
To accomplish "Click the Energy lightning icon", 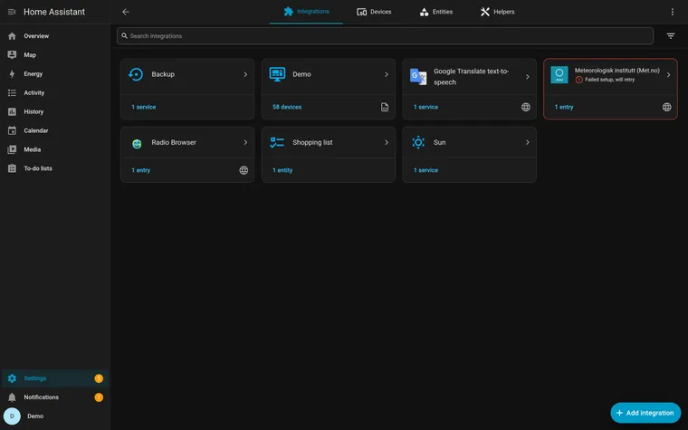I will (12, 73).
